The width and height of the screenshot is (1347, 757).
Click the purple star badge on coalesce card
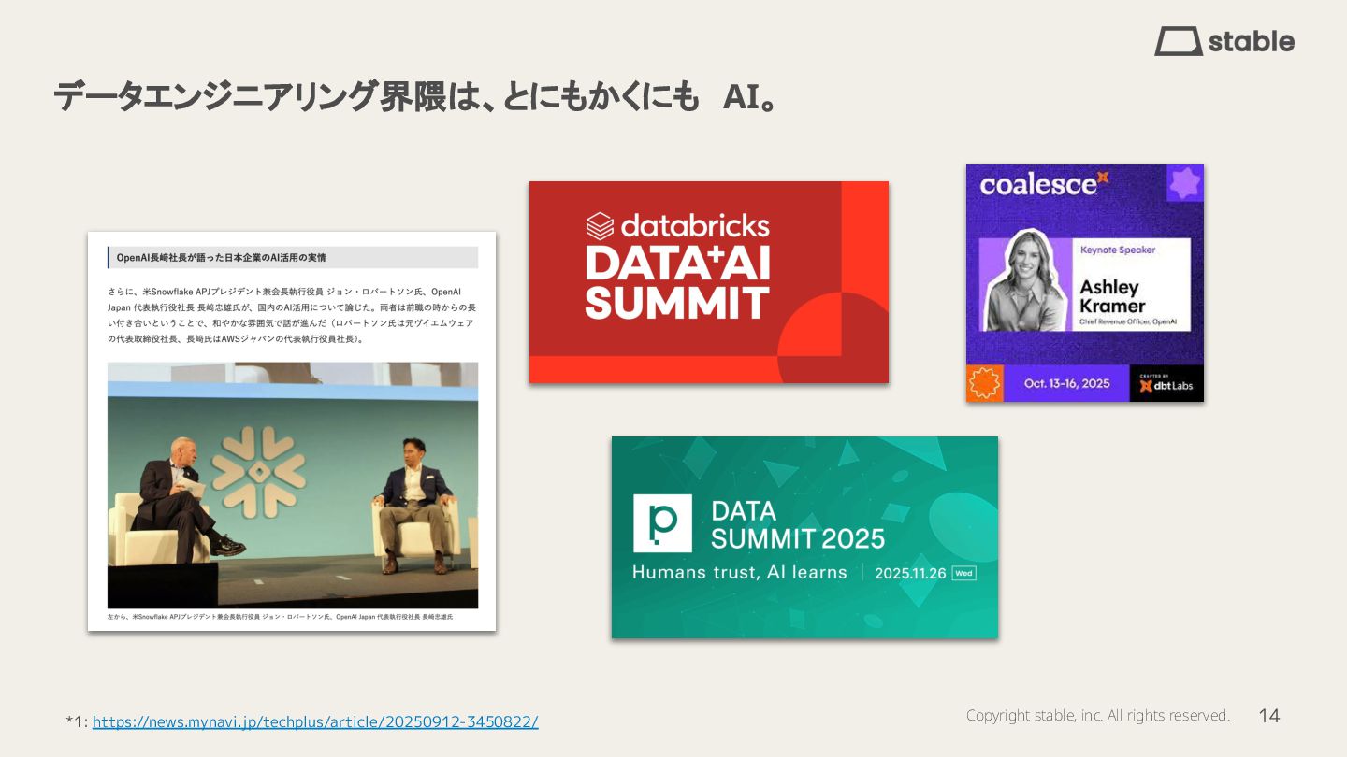coord(1185,183)
